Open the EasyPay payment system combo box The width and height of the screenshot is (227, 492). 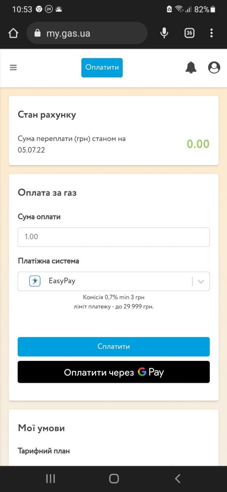pyautogui.click(x=113, y=281)
